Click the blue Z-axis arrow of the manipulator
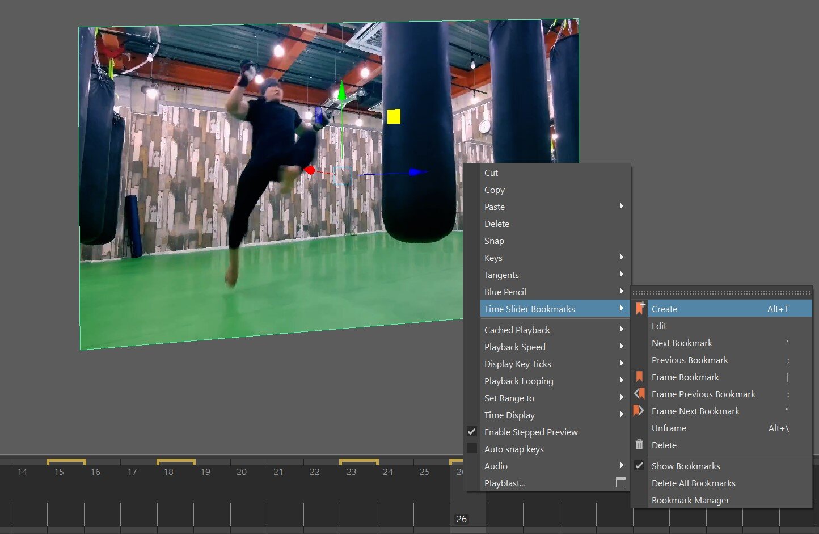Viewport: 819px width, 534px height. 417,171
